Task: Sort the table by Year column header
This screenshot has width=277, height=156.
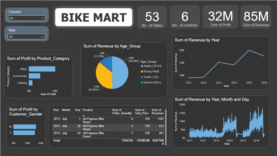Action: [56, 110]
